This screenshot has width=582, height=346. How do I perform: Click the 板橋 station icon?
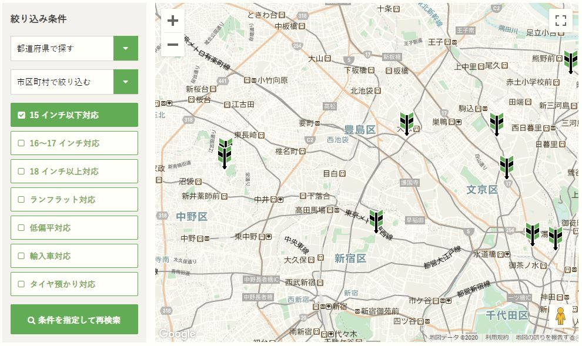point(389,70)
